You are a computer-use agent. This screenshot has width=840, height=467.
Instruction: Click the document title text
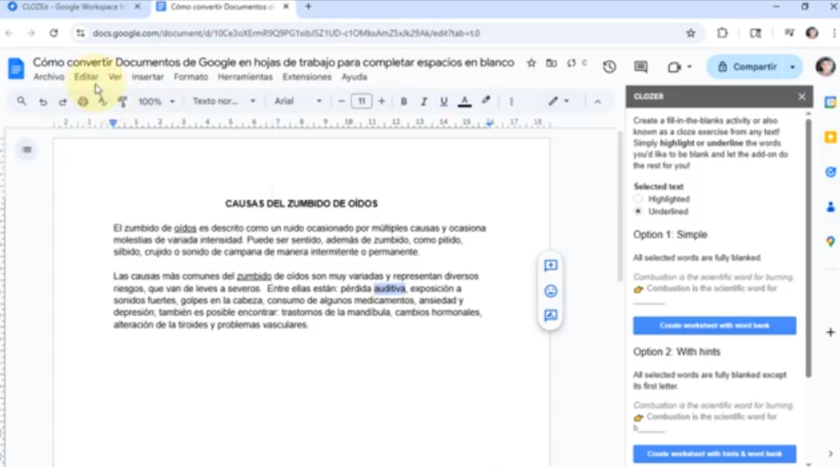point(273,63)
